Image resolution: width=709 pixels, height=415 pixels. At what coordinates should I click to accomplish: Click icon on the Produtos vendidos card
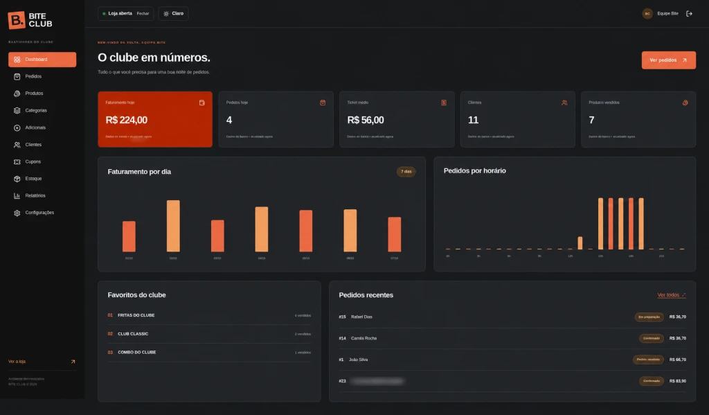(x=685, y=103)
